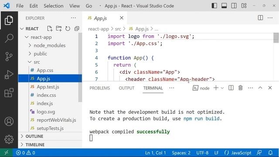279x157 pixels.
Task: Open the Selection menu
Action: (53, 6)
